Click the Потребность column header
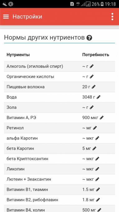Screen dimensions: 119x212 click(x=96, y=55)
